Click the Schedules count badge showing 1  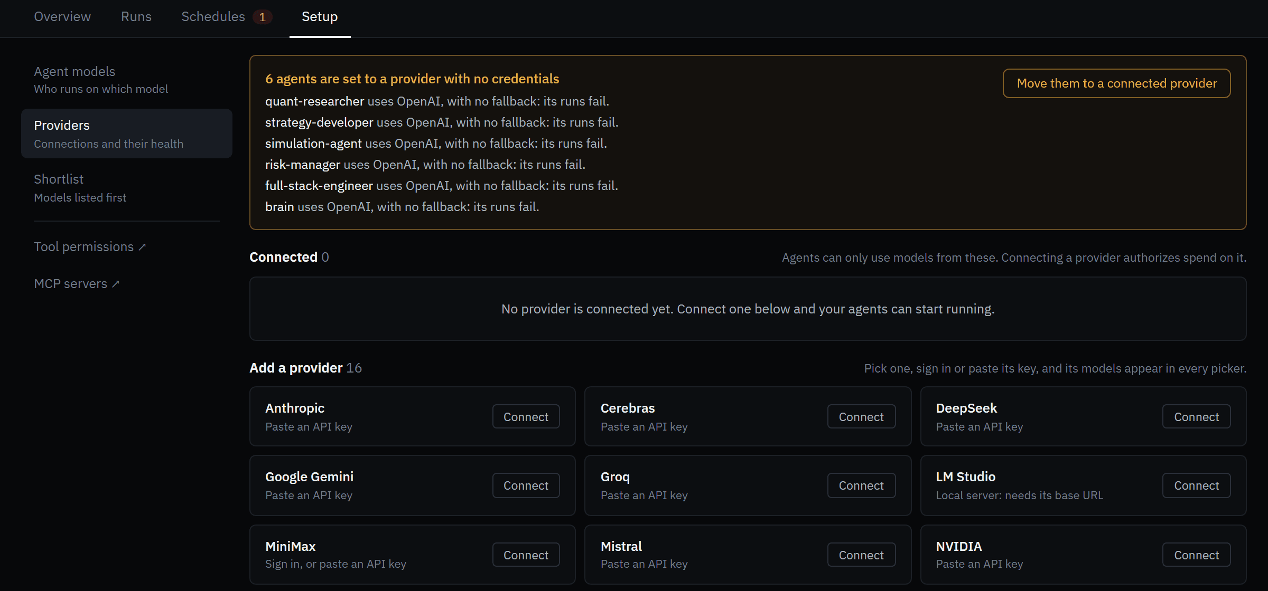[263, 17]
